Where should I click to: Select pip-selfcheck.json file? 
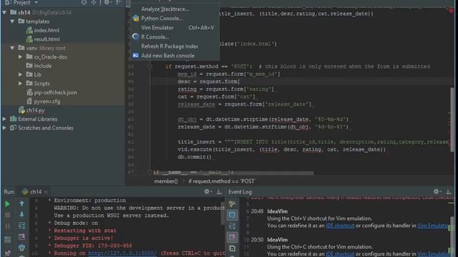coord(56,92)
